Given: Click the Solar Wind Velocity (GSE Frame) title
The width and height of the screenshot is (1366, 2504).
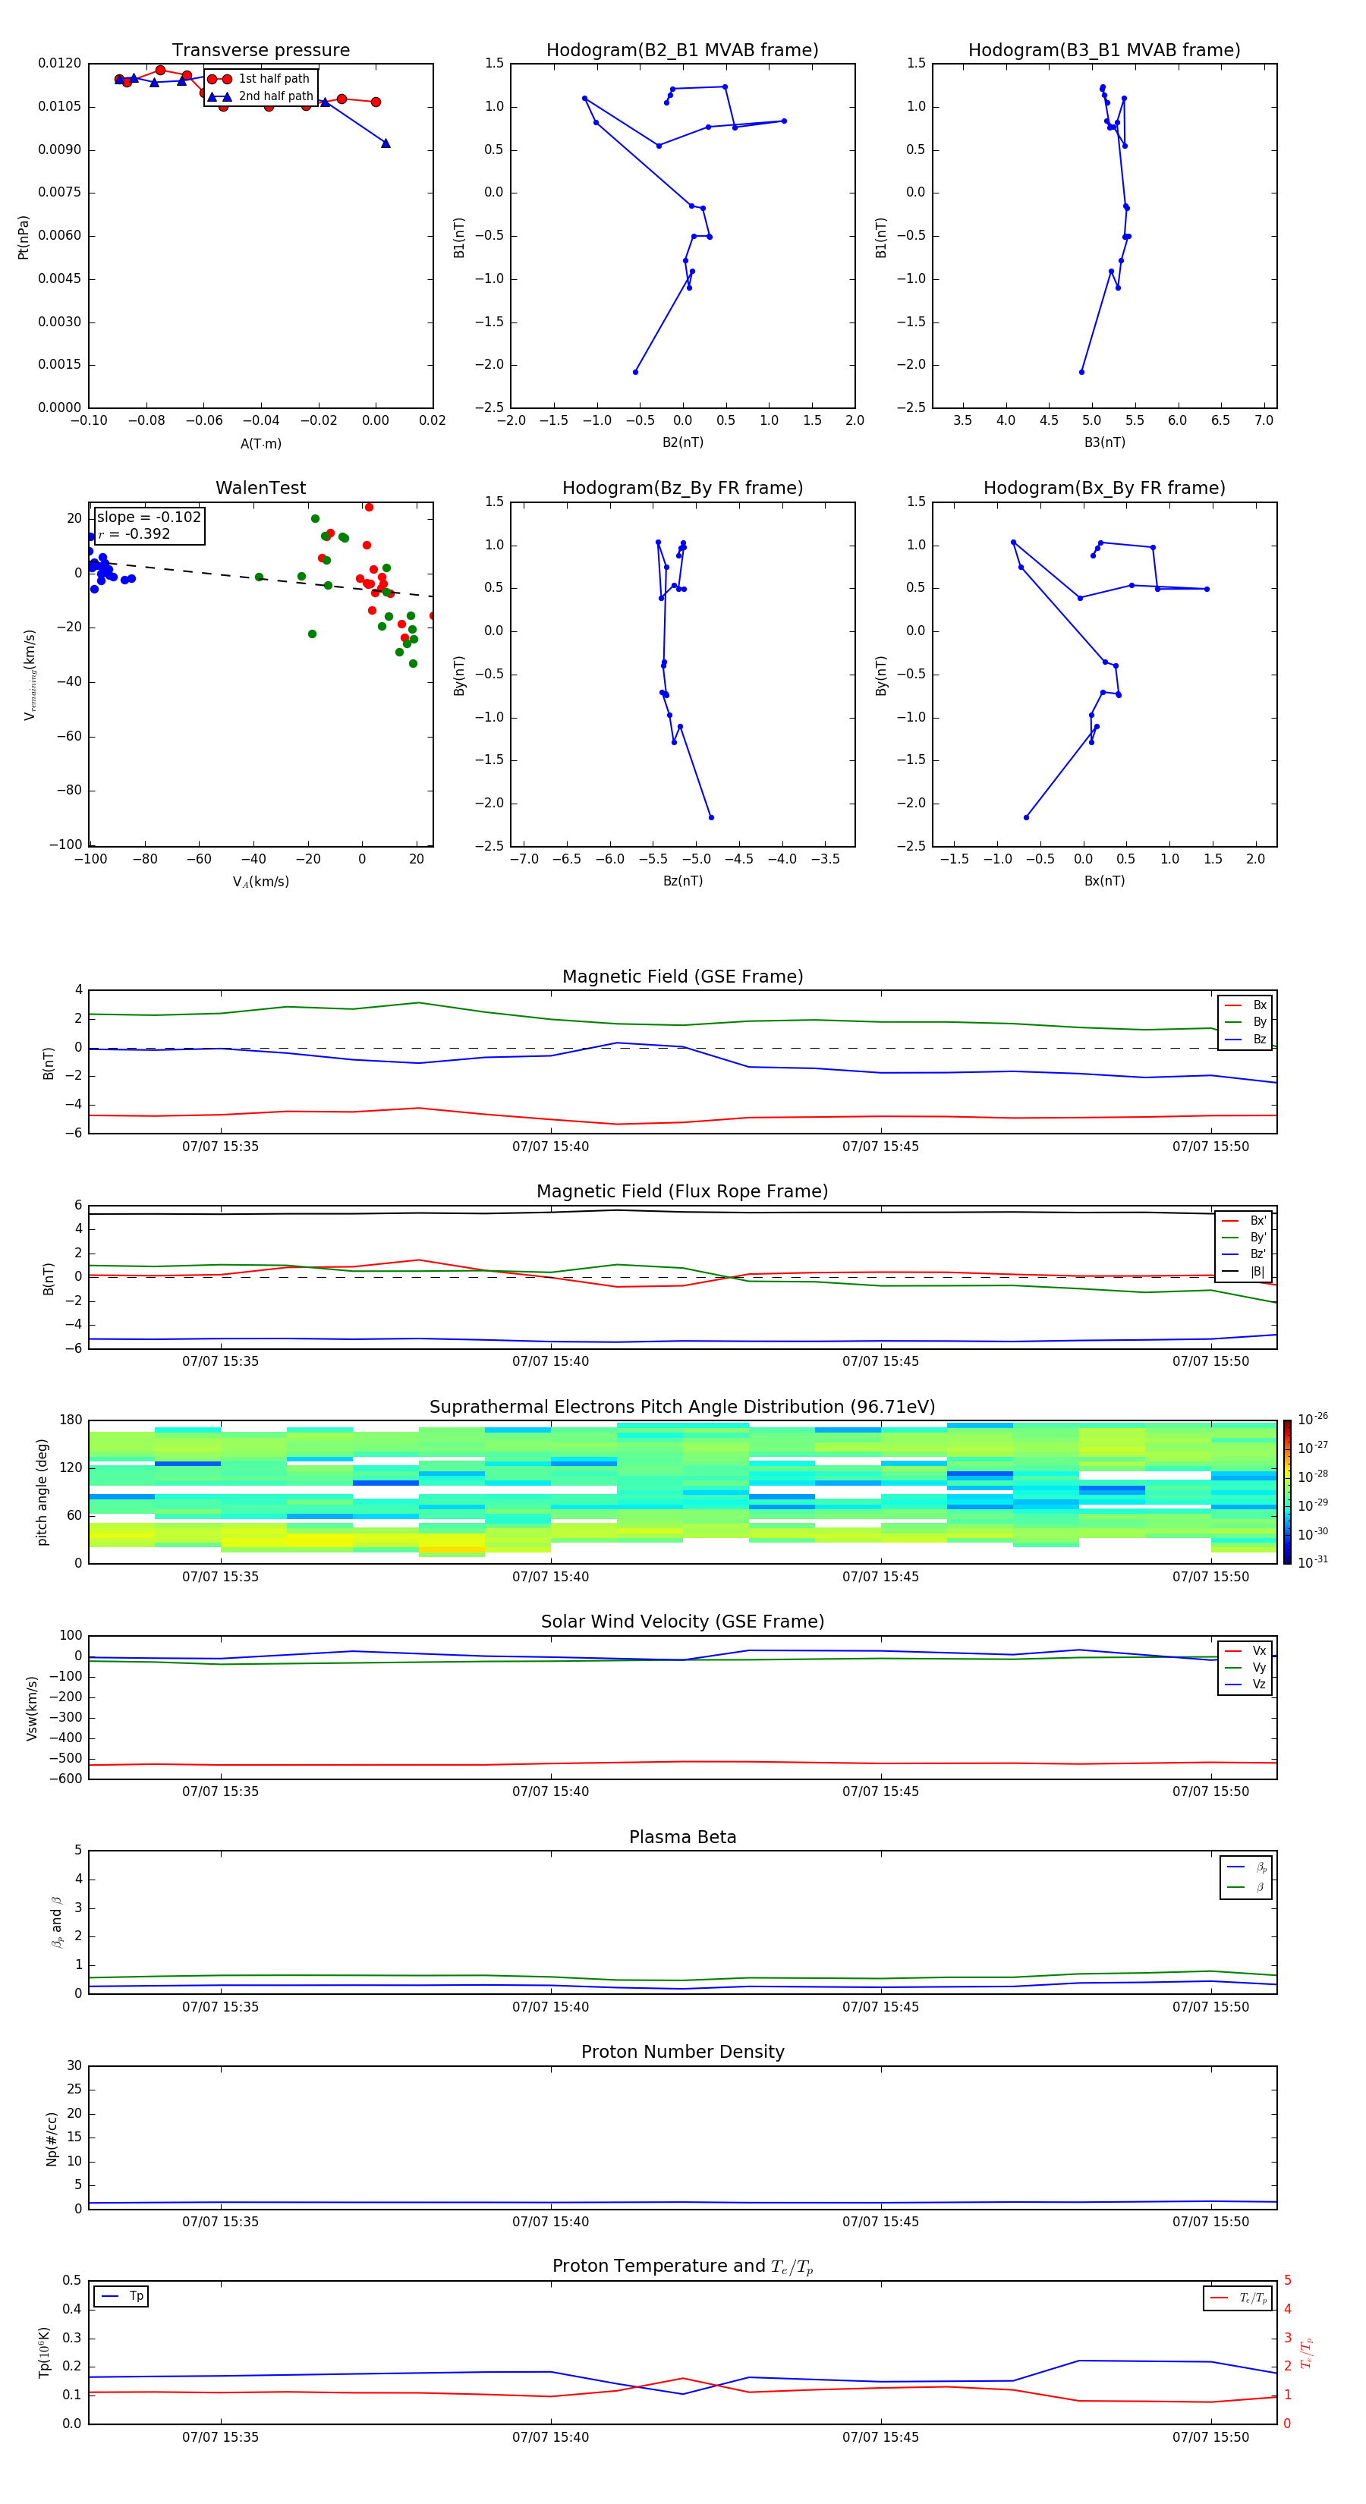Looking at the screenshot, I should point(682,1622).
